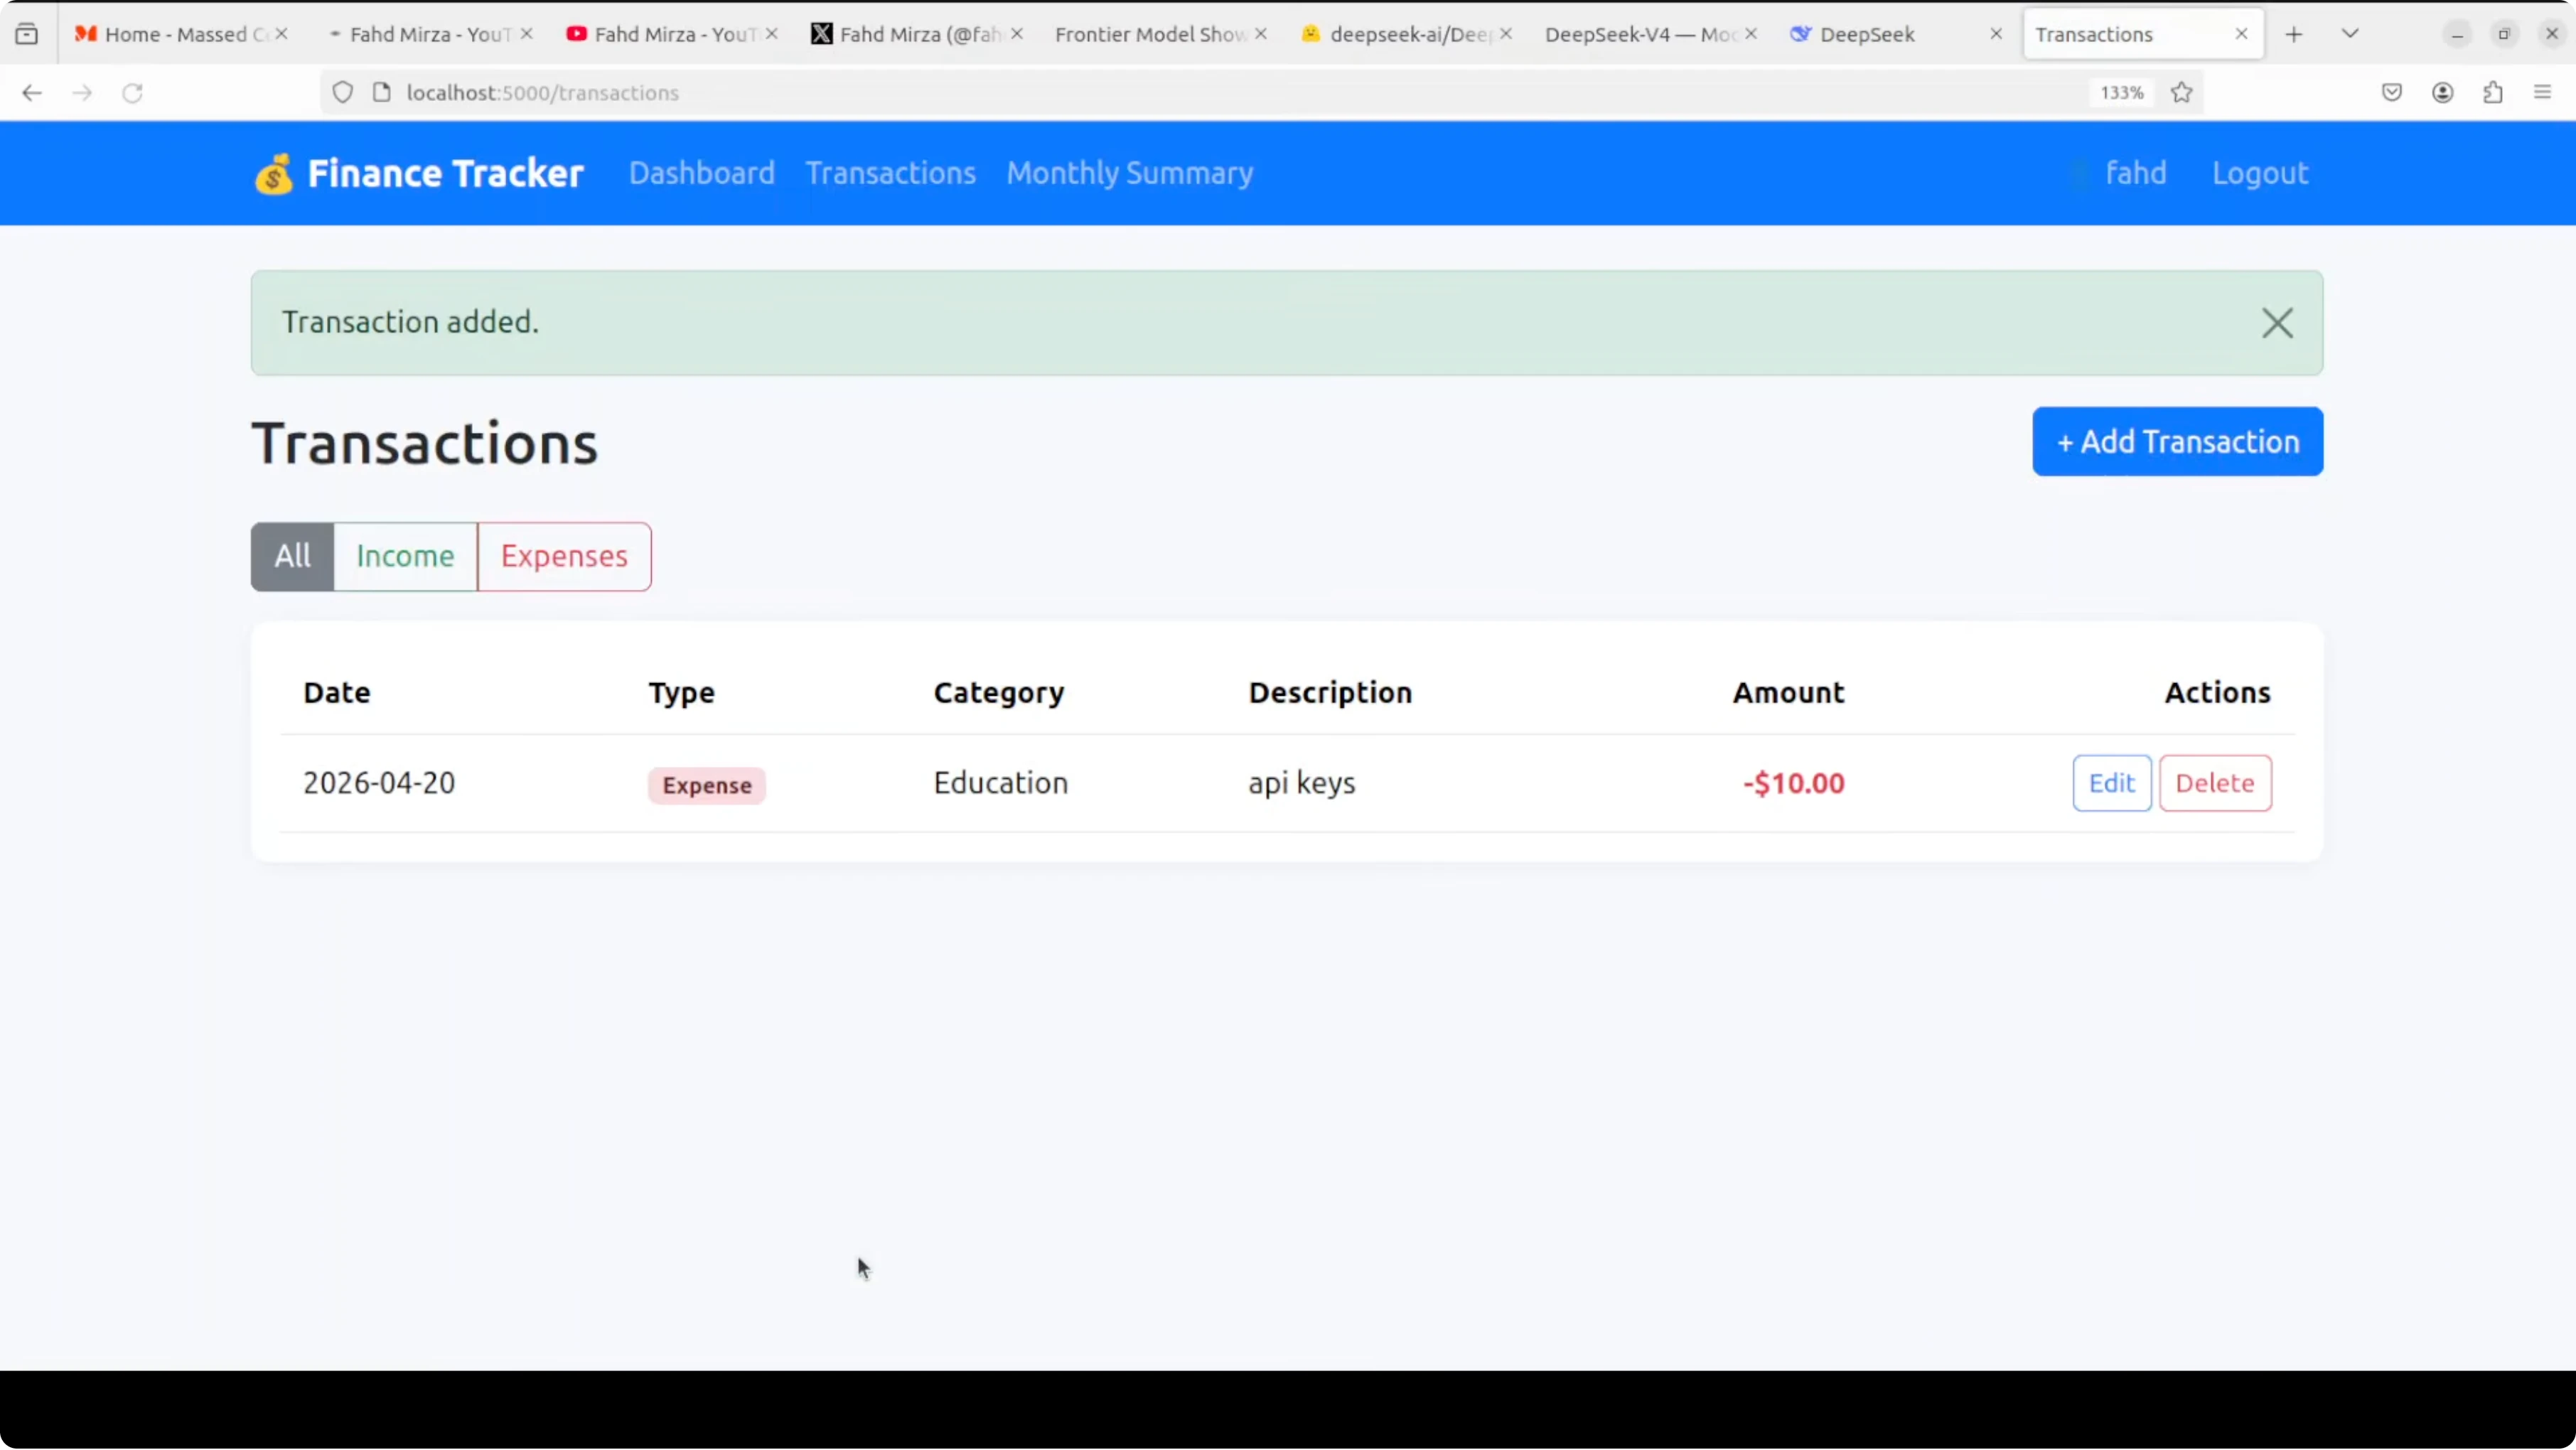Click the Firefox account profile icon
Image resolution: width=2576 pixels, height=1450 pixels.
[x=2443, y=93]
